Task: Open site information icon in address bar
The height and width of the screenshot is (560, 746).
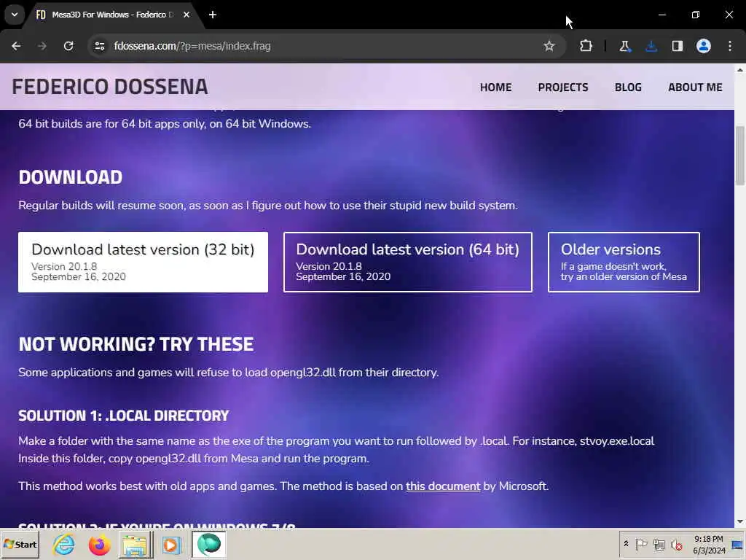Action: point(100,46)
